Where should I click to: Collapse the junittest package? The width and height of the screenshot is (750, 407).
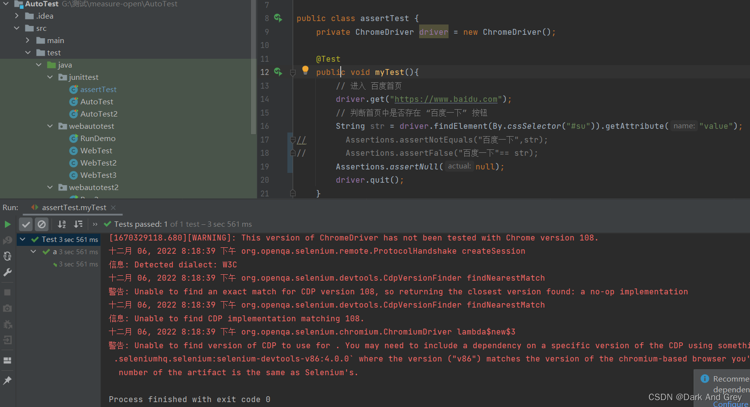[x=50, y=77]
